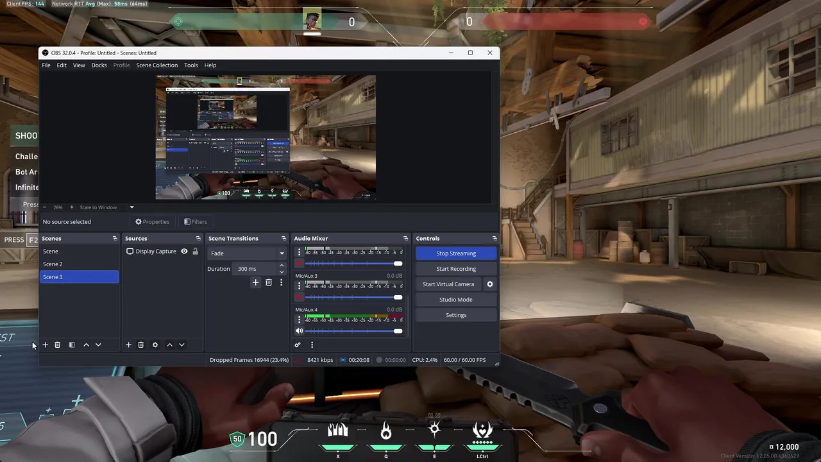Click the OBS preview thumbnail
This screenshot has width=821, height=462.
(x=266, y=137)
